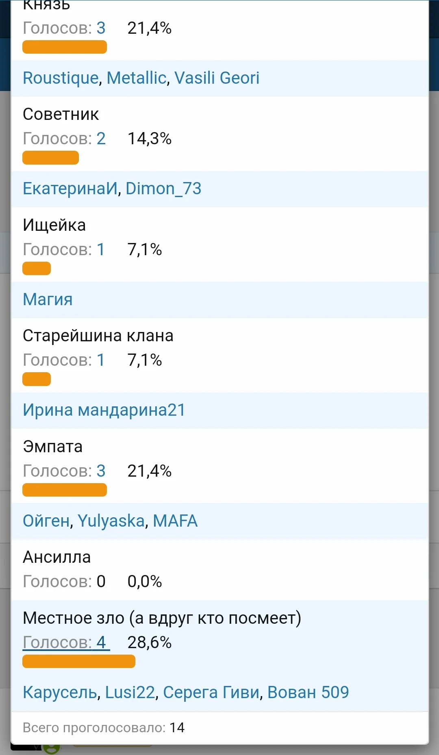Visit Vasili Geori's profile
Image resolution: width=439 pixels, height=755 pixels.
(x=217, y=78)
